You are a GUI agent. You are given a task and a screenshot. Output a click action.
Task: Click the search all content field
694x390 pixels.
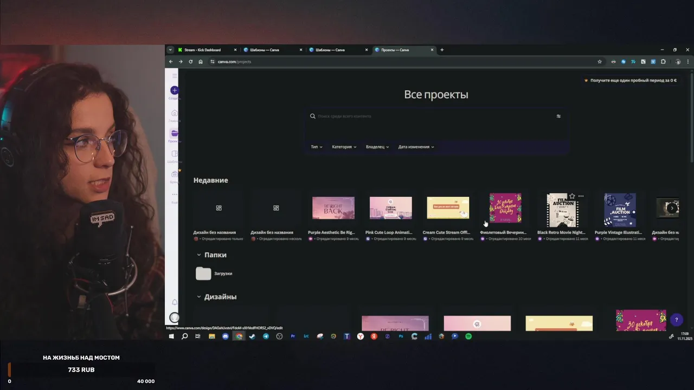(x=436, y=116)
